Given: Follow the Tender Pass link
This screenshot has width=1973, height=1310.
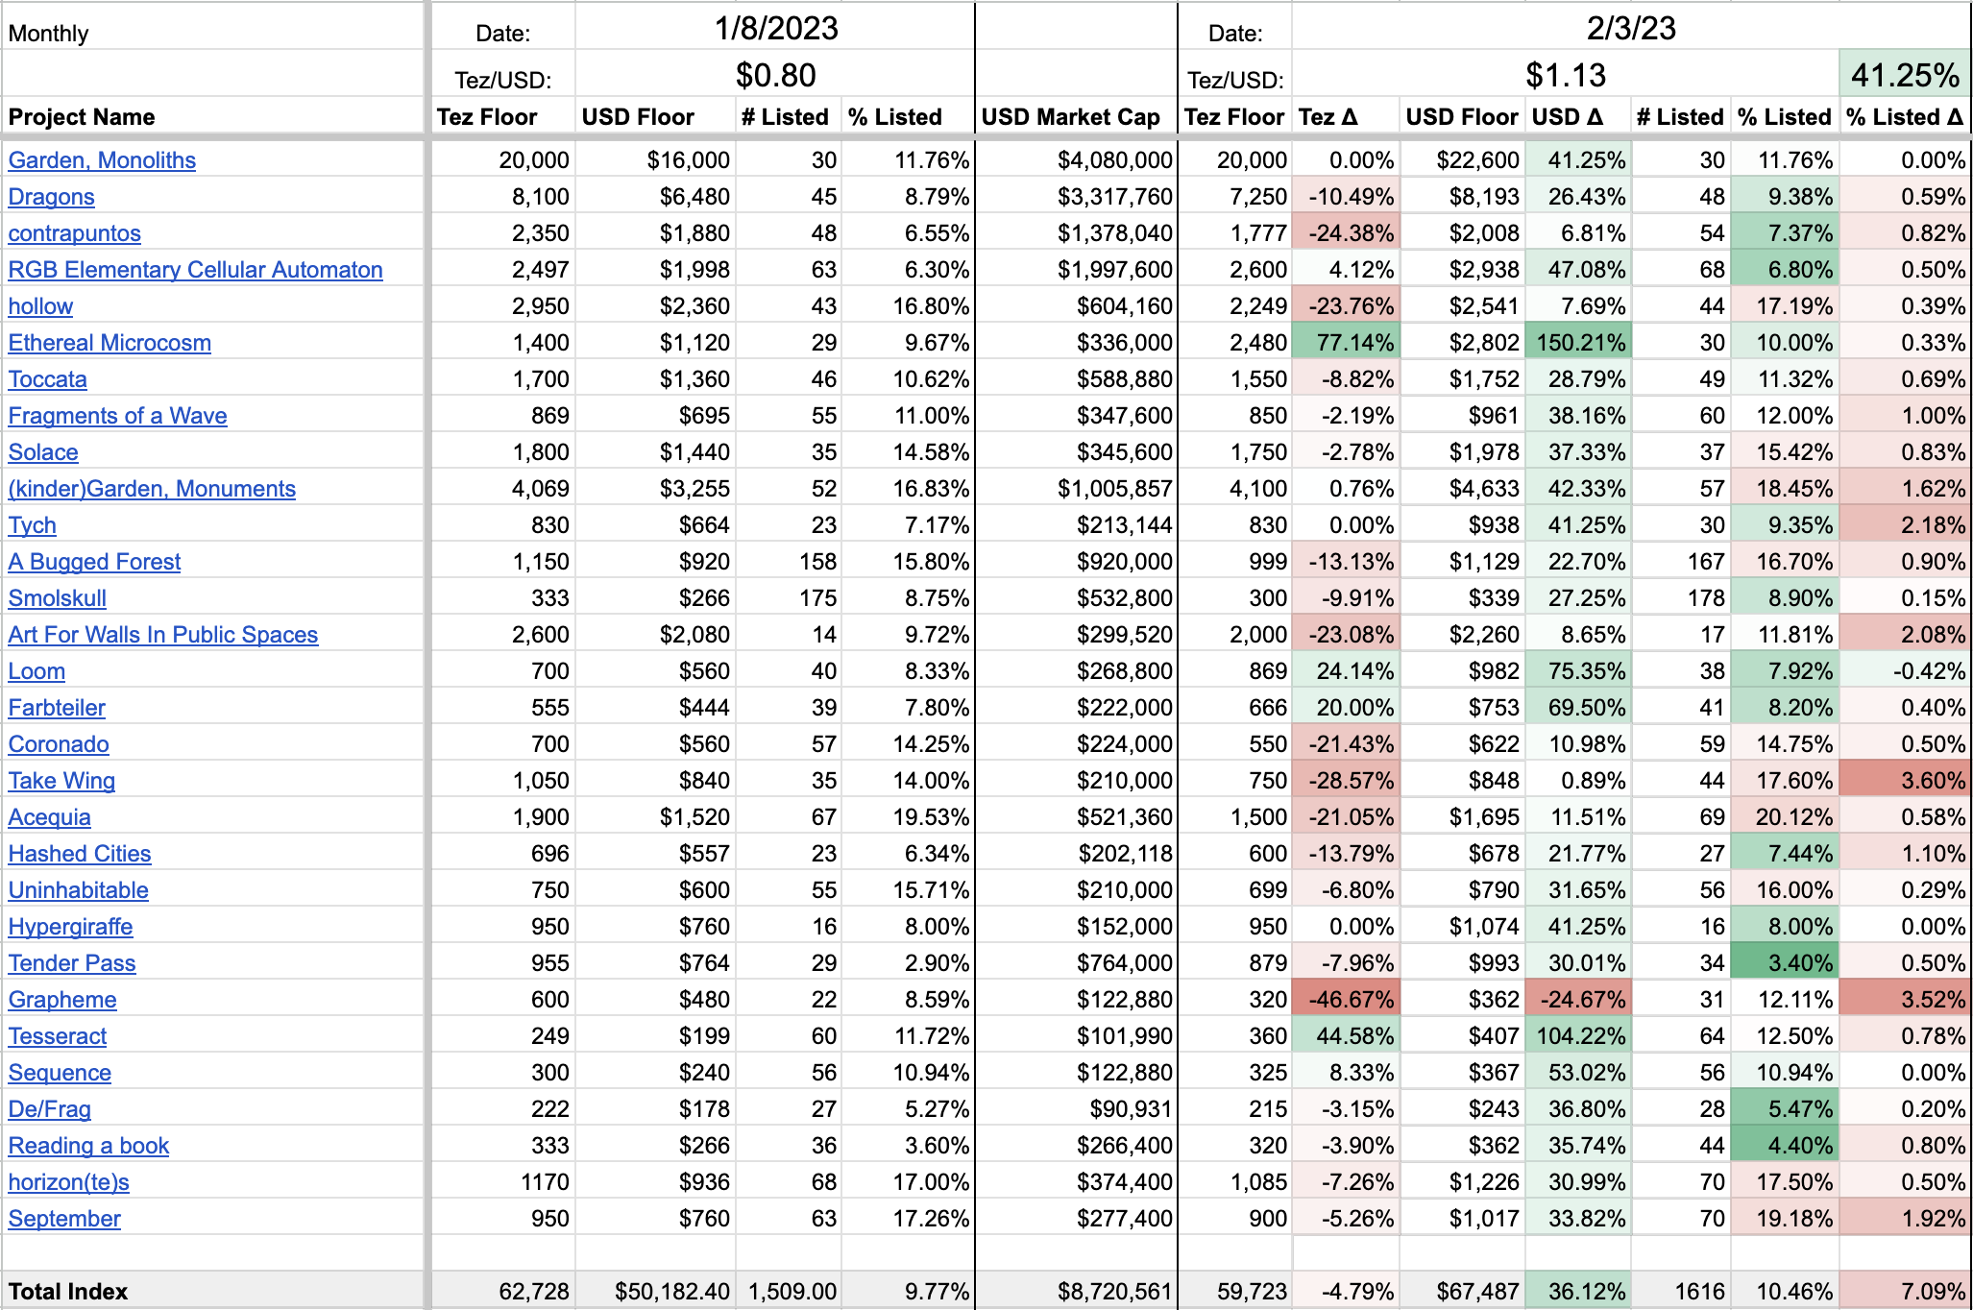Looking at the screenshot, I should 72,963.
